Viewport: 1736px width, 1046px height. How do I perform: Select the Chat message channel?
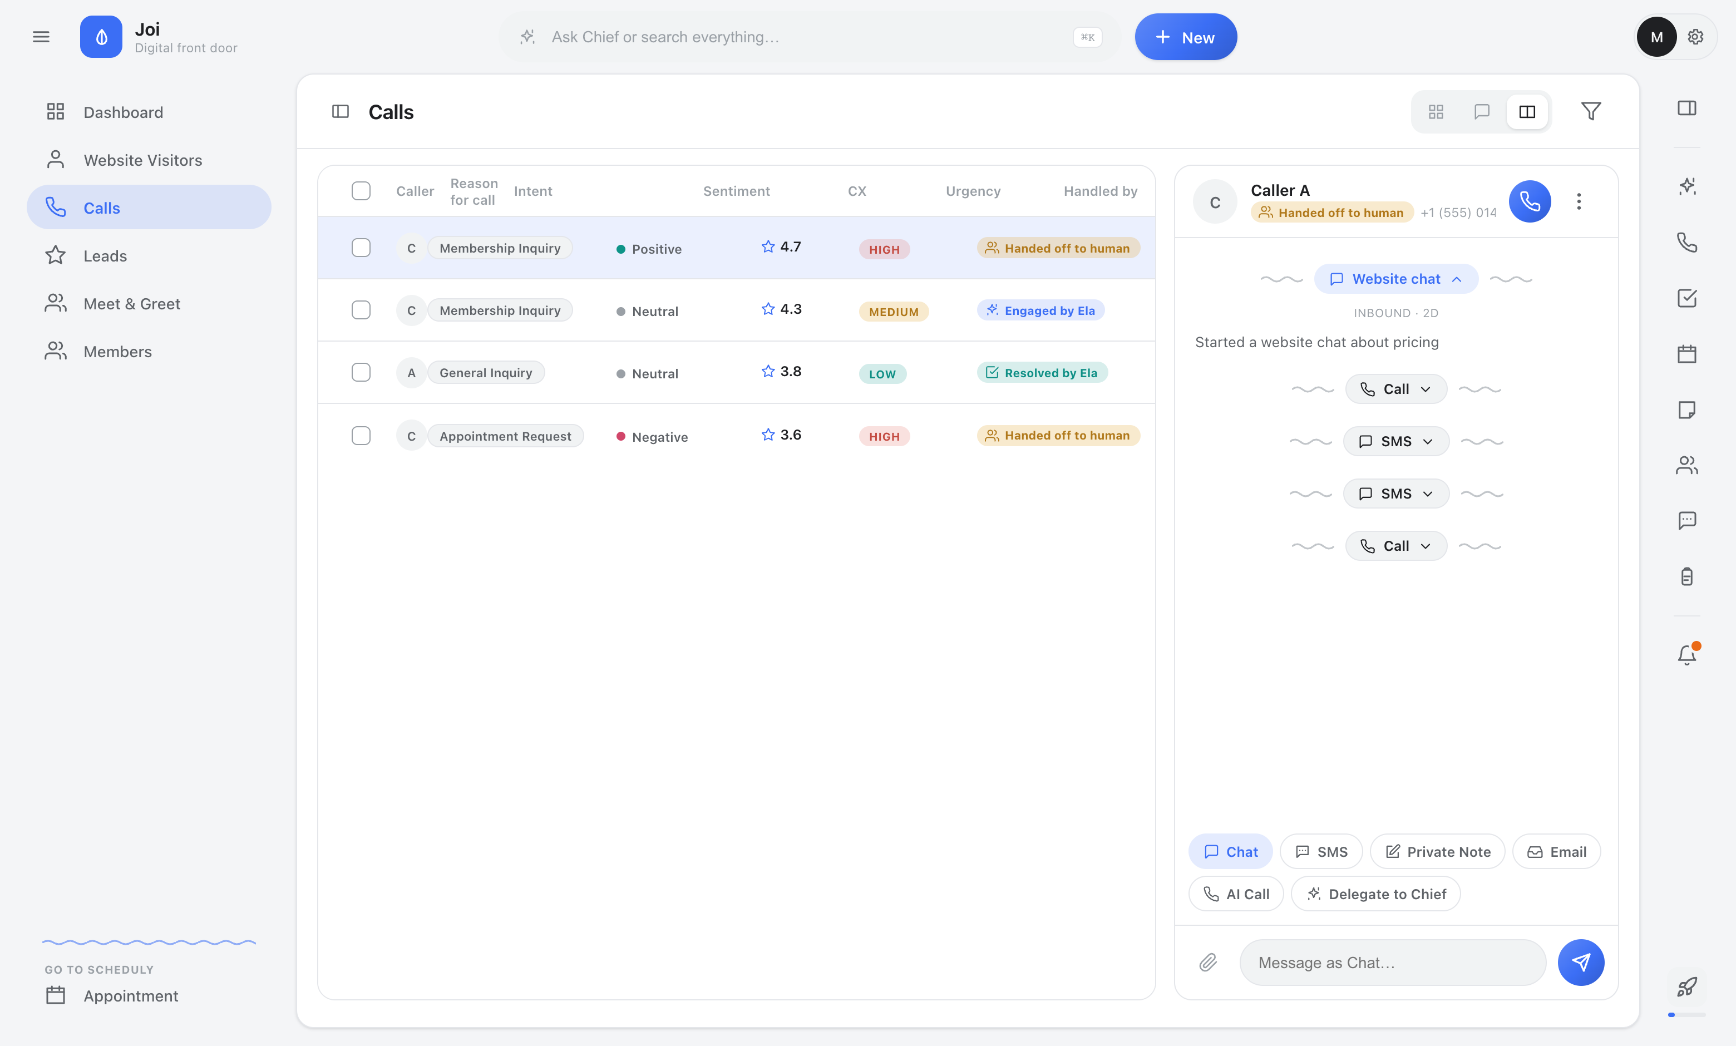click(1230, 852)
